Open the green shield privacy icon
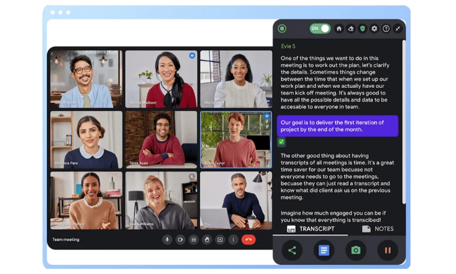 363,29
